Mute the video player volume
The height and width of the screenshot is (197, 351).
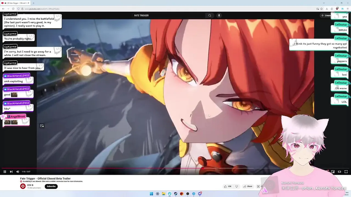point(18,172)
